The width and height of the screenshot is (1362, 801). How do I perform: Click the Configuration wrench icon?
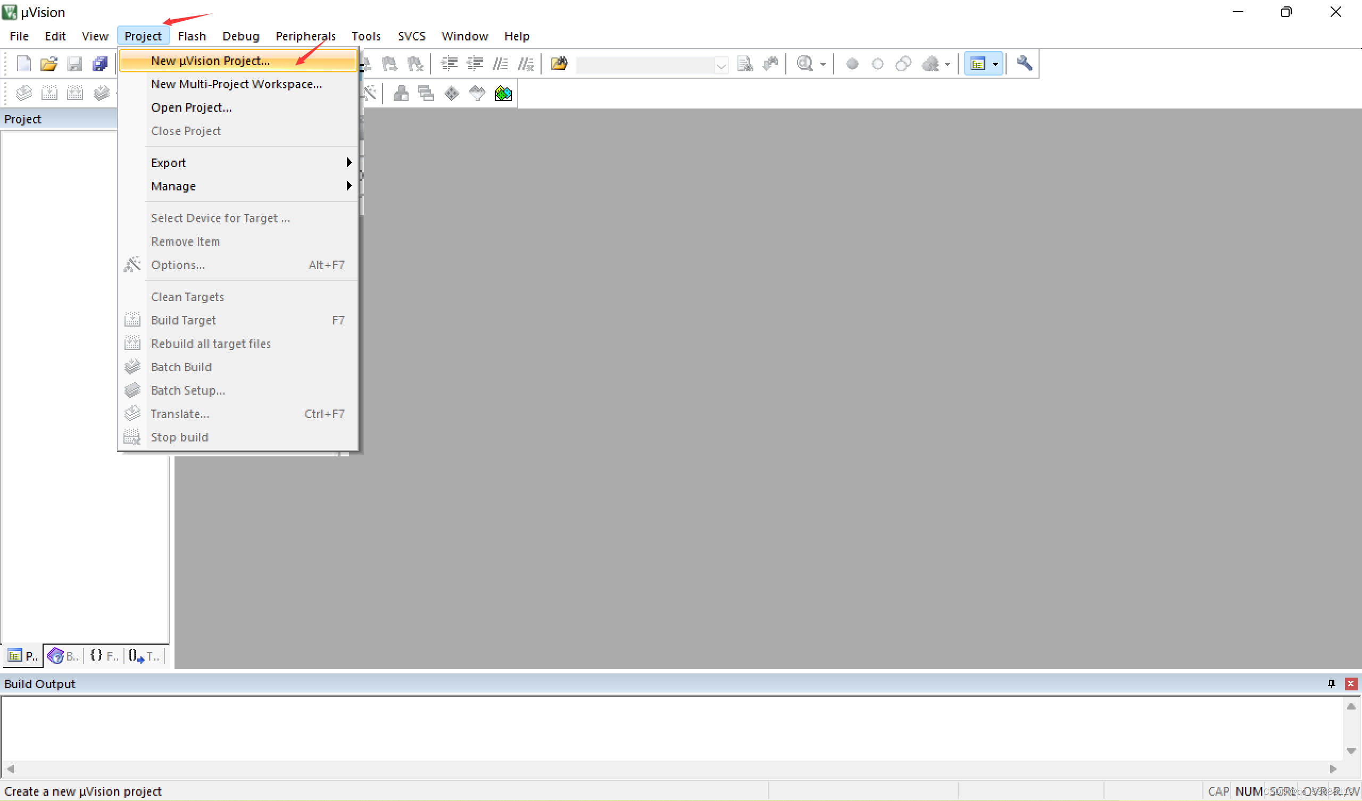coord(1024,64)
